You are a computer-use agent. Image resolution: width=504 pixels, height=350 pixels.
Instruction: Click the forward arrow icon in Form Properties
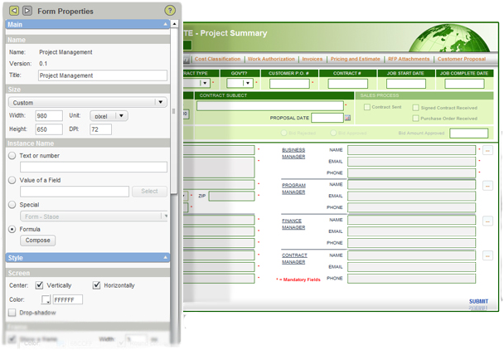pos(27,11)
